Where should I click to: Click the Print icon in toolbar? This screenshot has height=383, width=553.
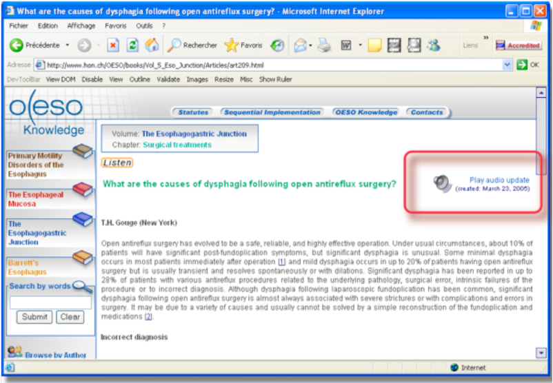coord(325,45)
